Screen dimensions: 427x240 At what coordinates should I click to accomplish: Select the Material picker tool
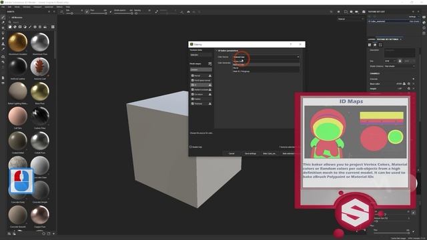click(3, 49)
